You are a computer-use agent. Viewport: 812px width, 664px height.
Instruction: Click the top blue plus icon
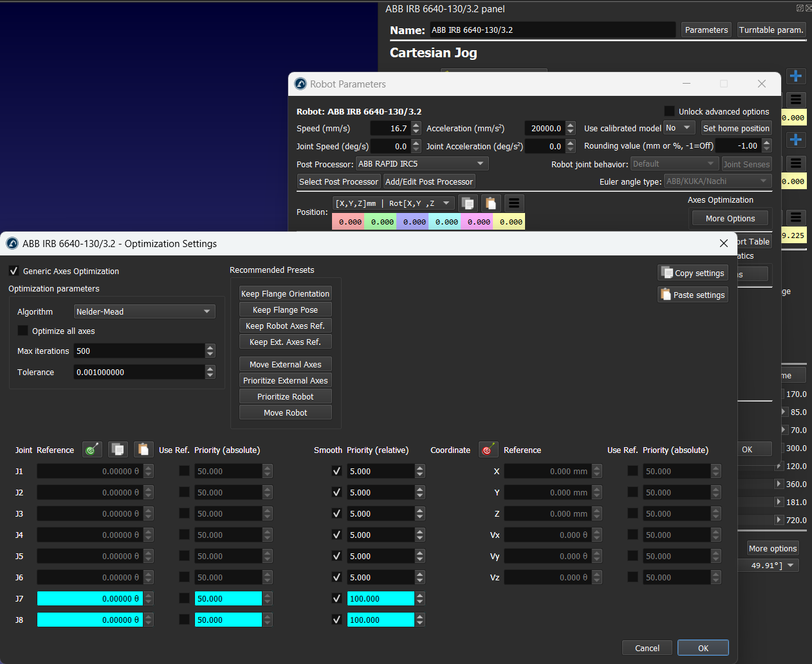click(796, 76)
